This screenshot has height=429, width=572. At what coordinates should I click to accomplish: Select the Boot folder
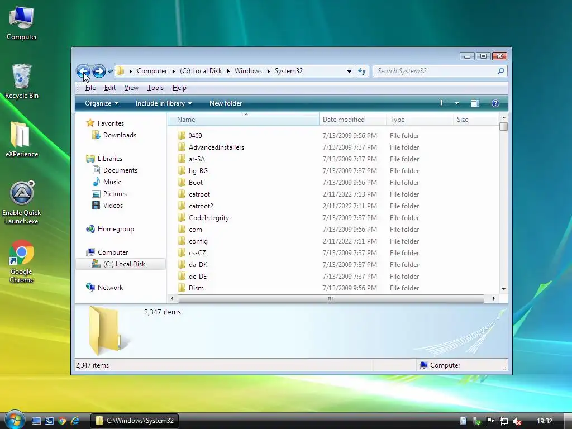pyautogui.click(x=195, y=183)
